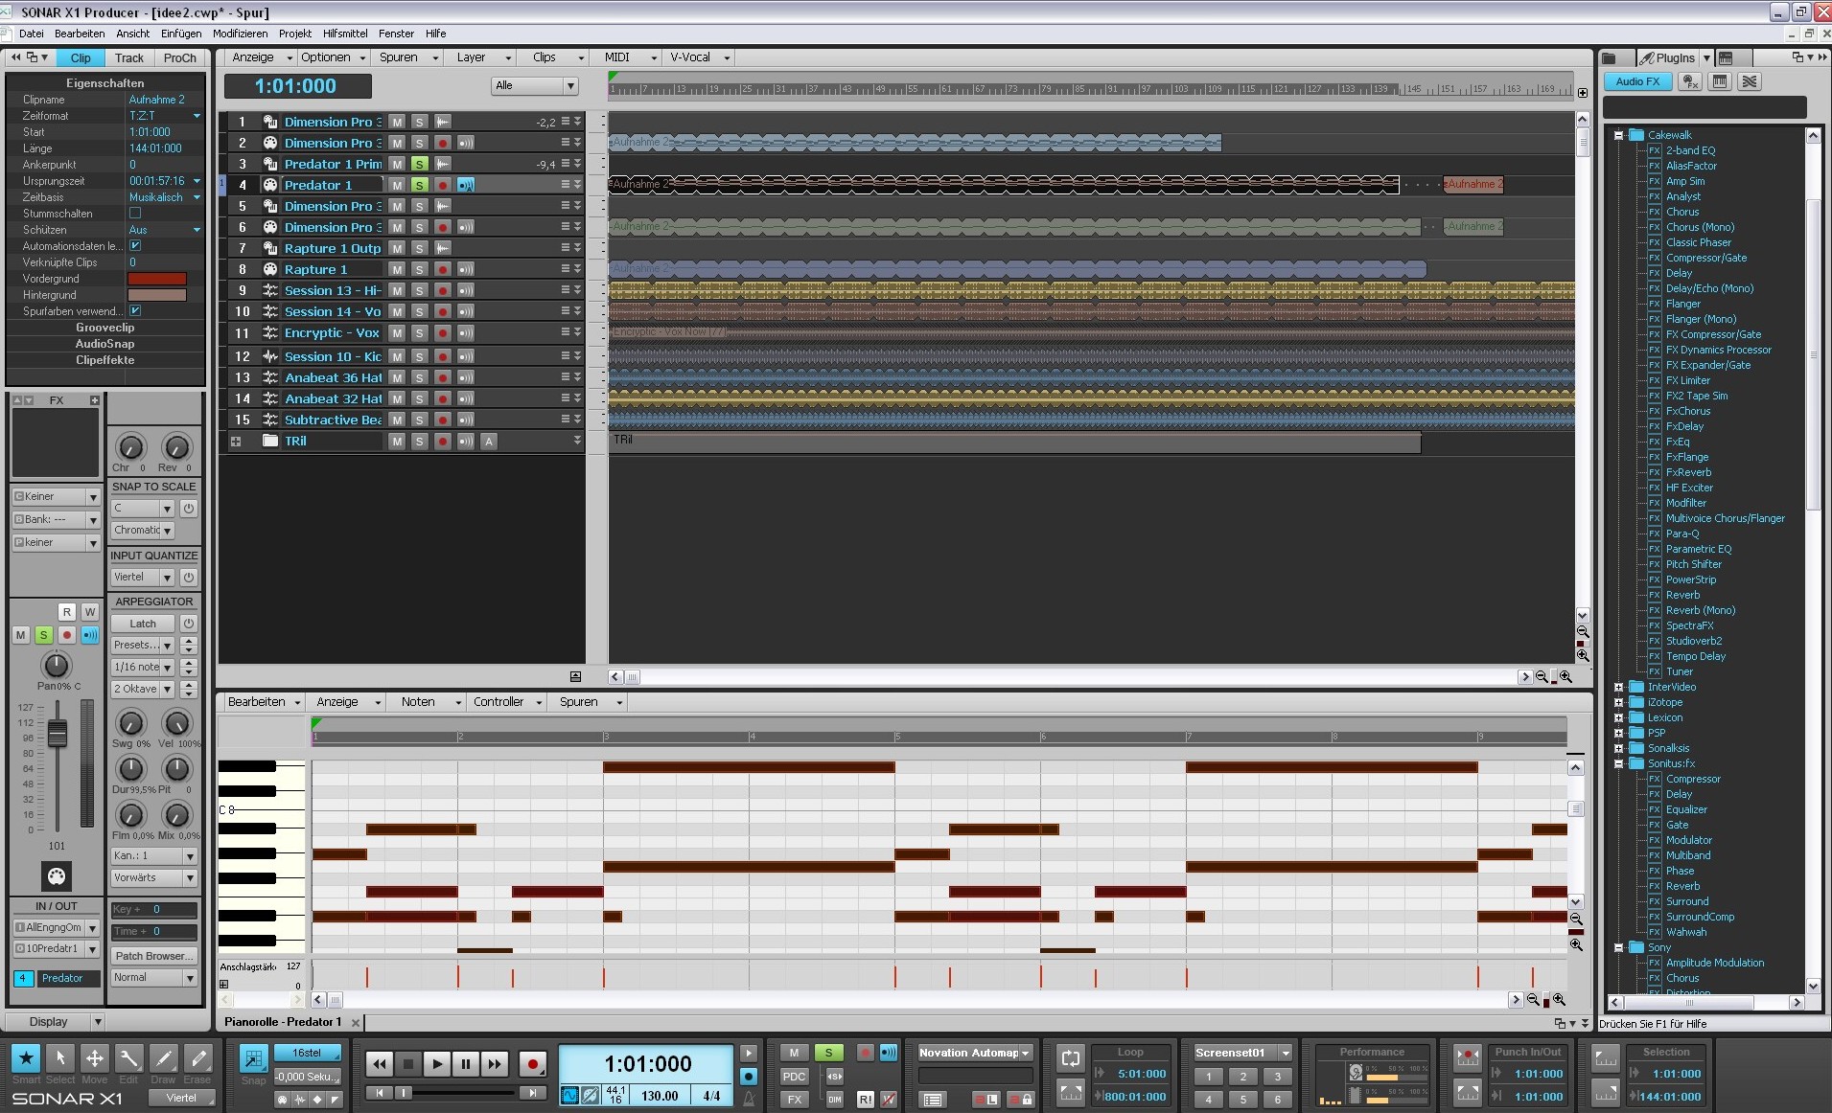Open the Screenset01 dropdown
Viewport: 1832px width, 1113px height.
[x=1286, y=1053]
